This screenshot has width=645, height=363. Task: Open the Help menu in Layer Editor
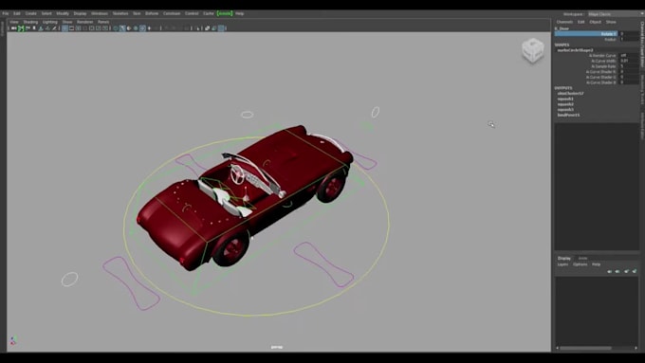596,264
